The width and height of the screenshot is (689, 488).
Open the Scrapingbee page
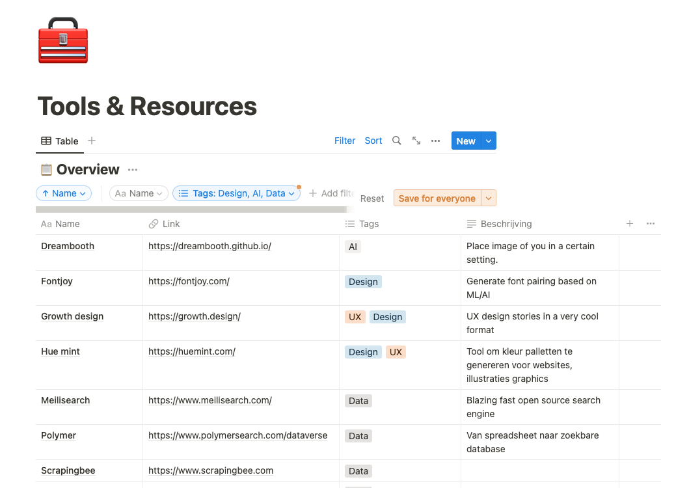click(x=68, y=471)
